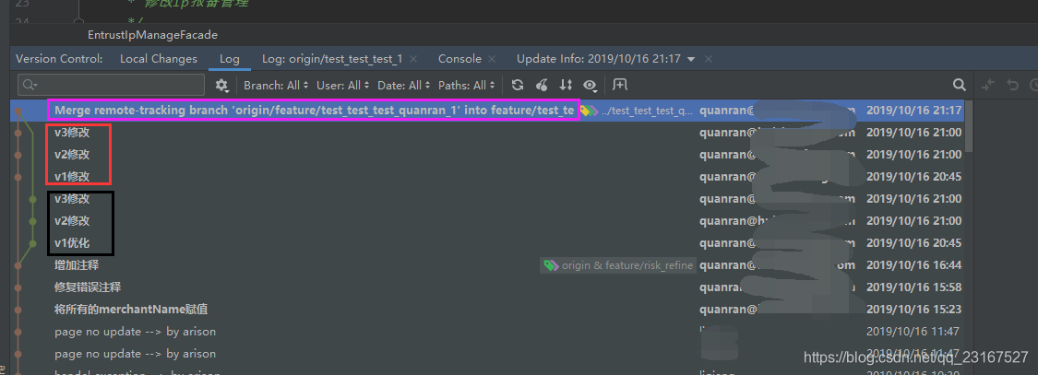The width and height of the screenshot is (1038, 375).
Task: Click the cherry-pick icon
Action: pos(543,86)
